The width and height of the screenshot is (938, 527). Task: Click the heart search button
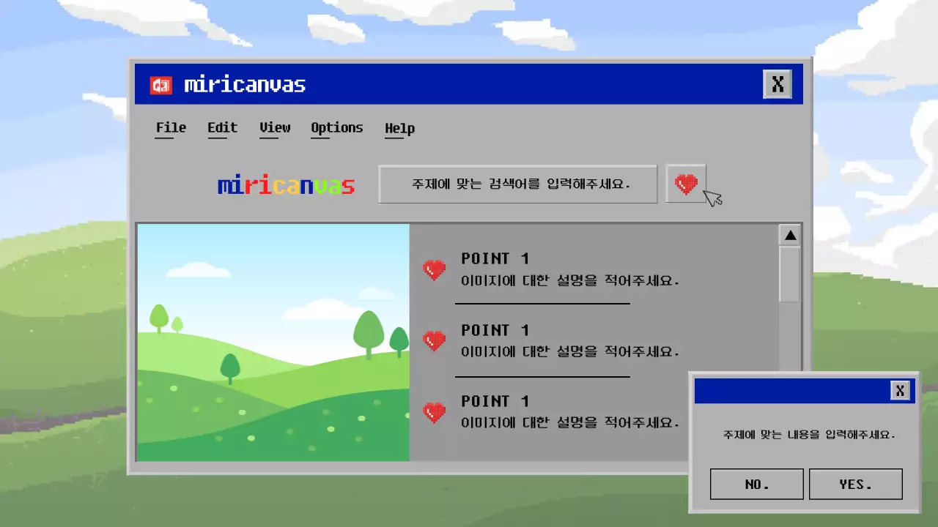coord(687,184)
